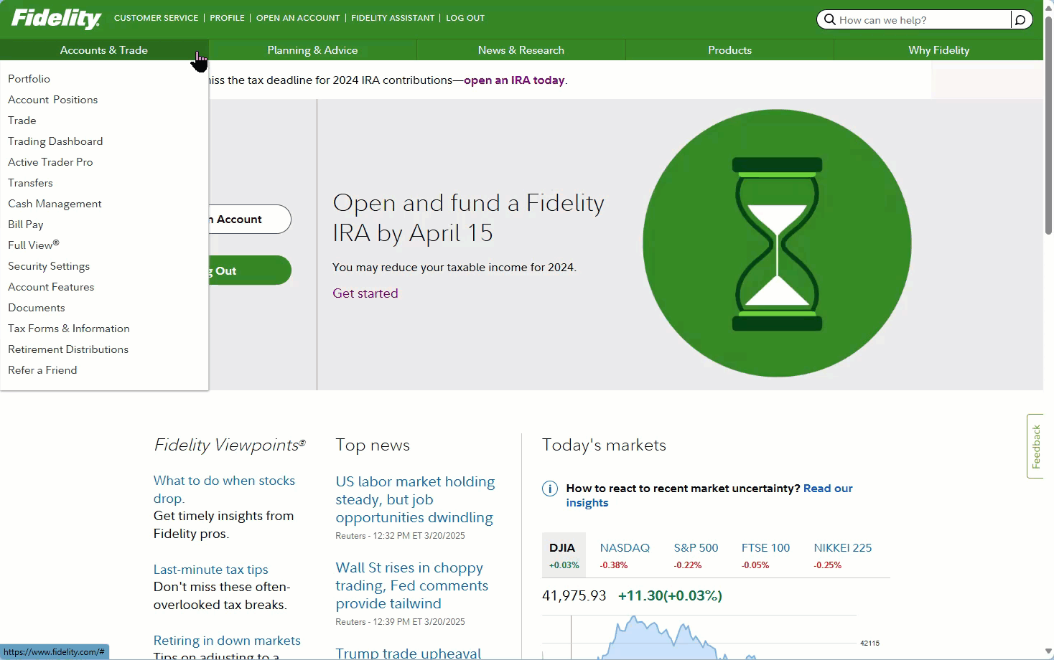Select Security Settings menu entry
The width and height of the screenshot is (1054, 660).
49,266
